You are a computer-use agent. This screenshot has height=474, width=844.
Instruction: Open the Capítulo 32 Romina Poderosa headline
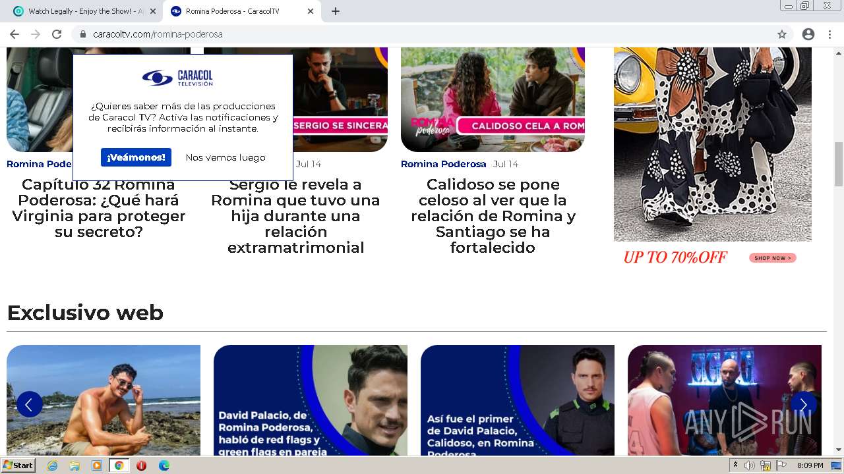99,208
